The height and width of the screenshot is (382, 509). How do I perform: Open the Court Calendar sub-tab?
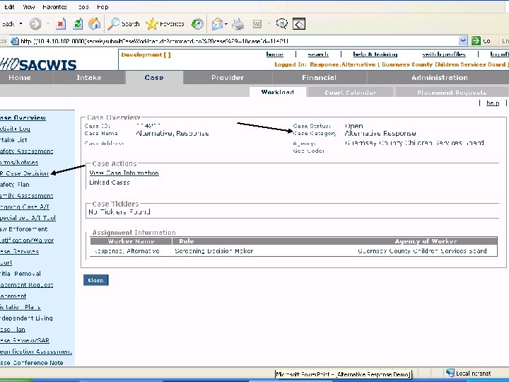click(351, 93)
